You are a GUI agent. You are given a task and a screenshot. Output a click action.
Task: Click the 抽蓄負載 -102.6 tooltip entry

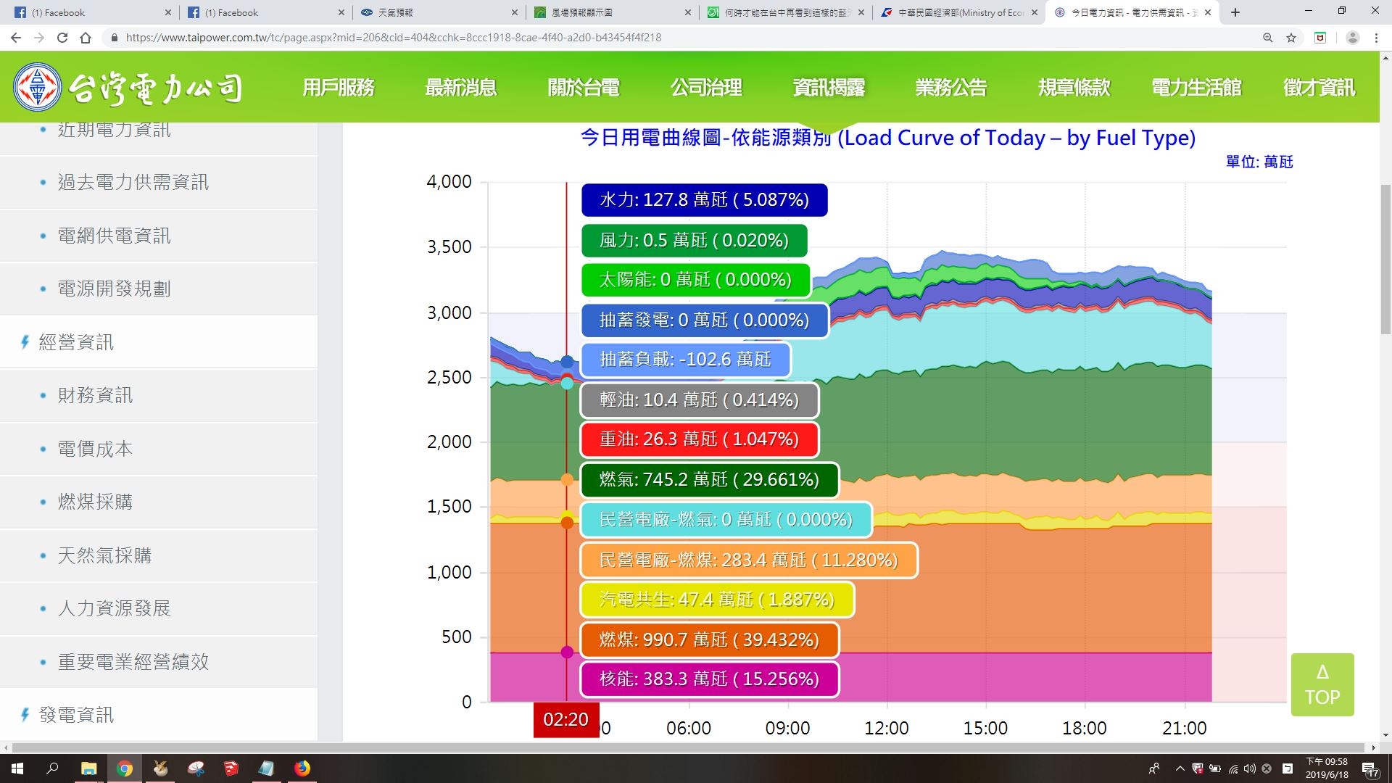(x=686, y=360)
